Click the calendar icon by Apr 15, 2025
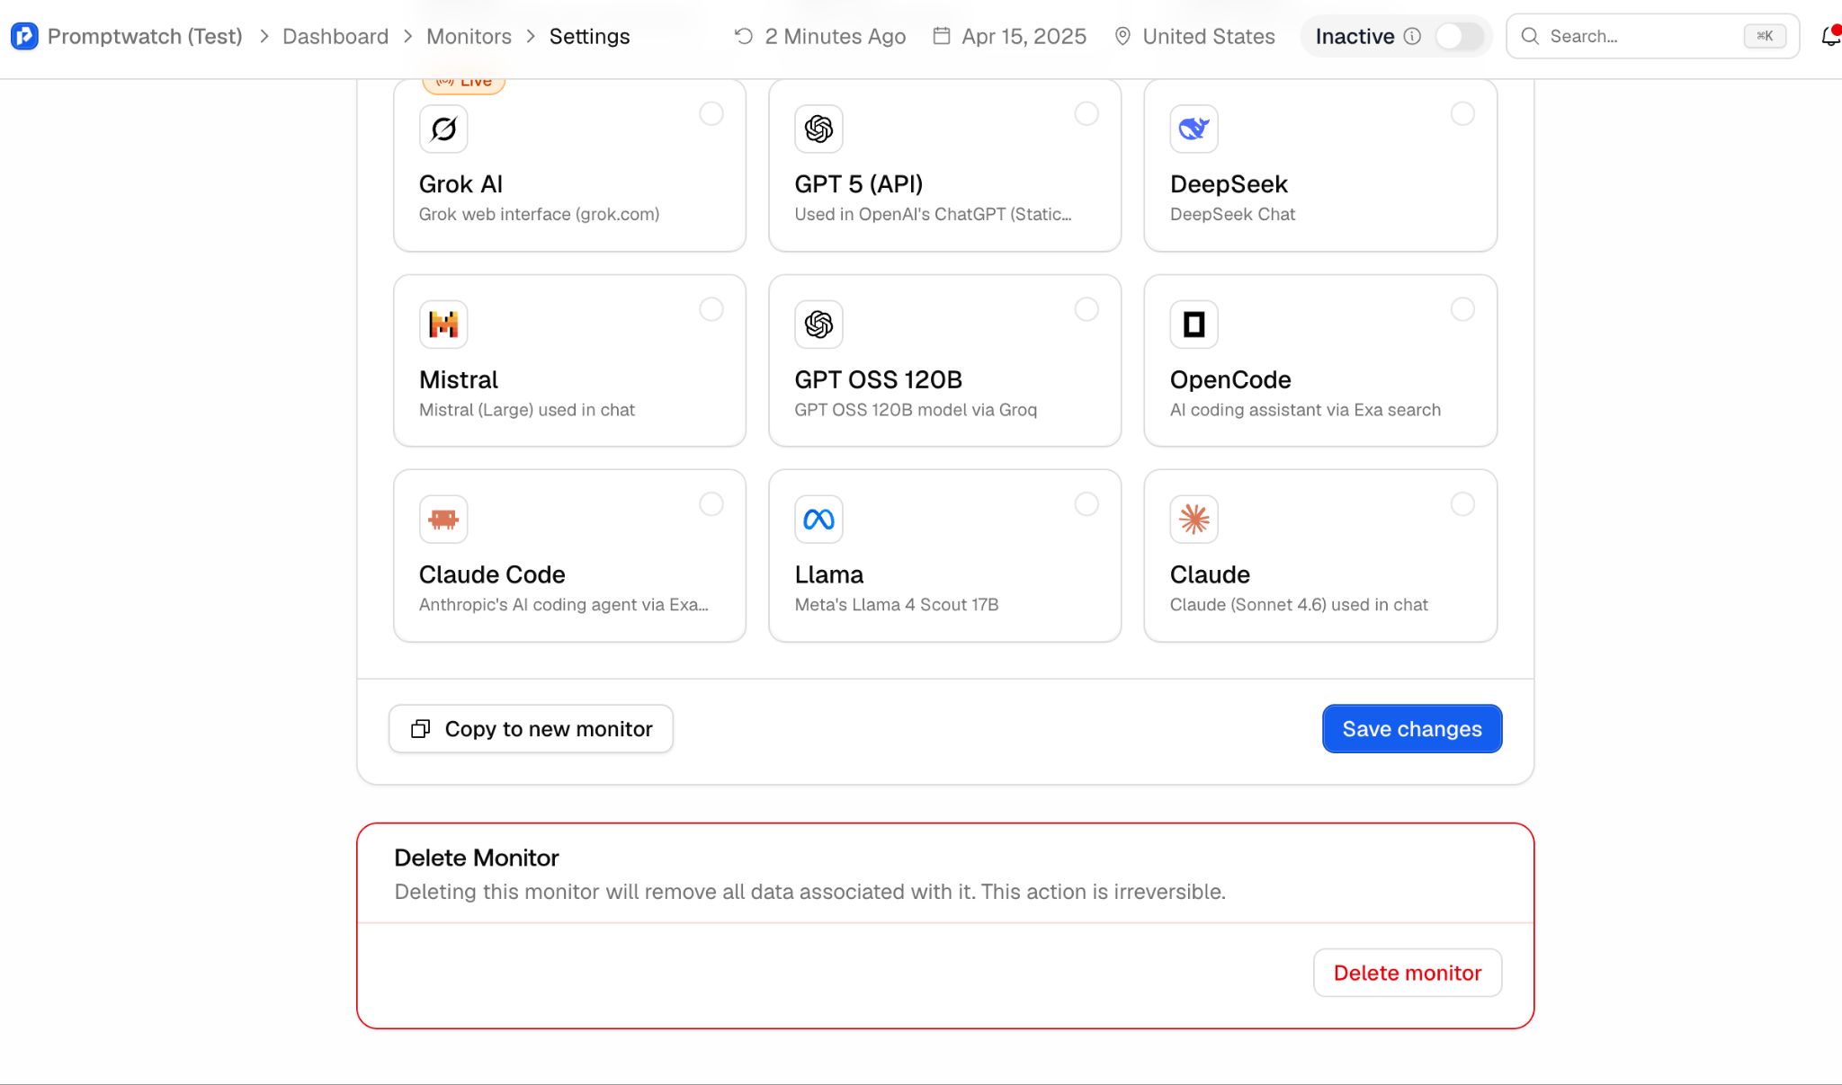Viewport: 1842px width, 1085px height. tap(941, 36)
